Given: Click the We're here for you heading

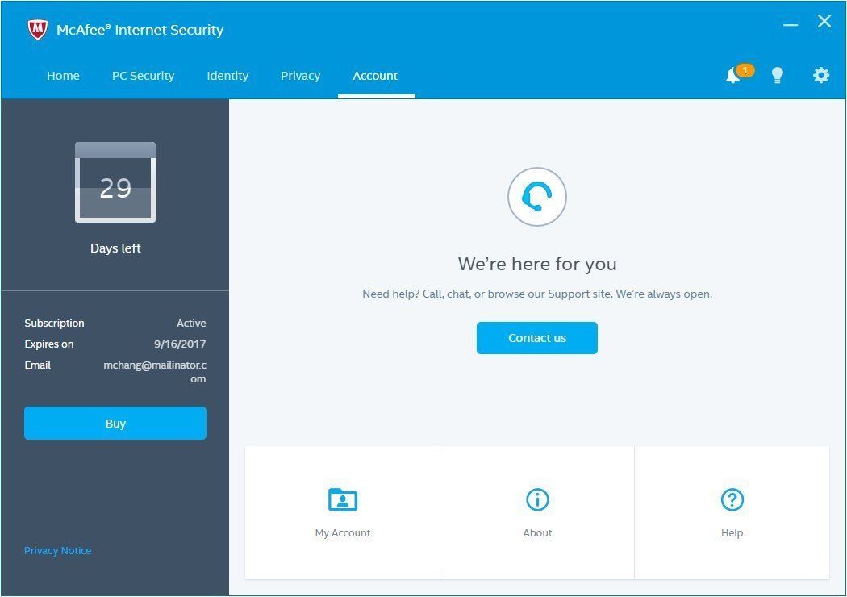Looking at the screenshot, I should point(537,264).
